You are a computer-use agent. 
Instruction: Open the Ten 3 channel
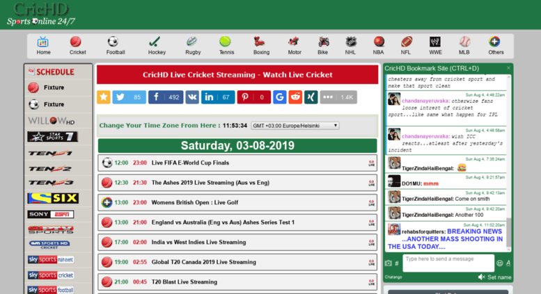pyautogui.click(x=50, y=183)
